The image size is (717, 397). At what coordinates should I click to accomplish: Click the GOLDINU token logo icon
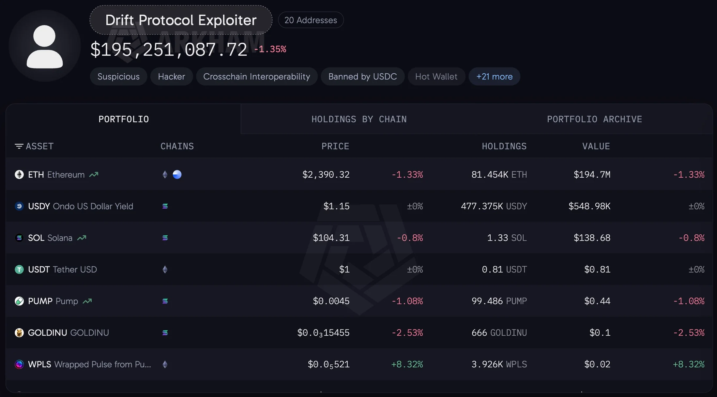click(19, 333)
